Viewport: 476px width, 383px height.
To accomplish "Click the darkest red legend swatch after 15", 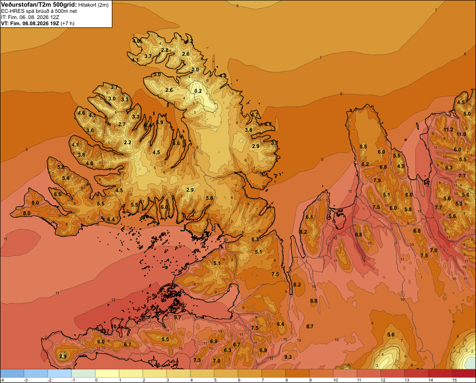I will coord(464,373).
